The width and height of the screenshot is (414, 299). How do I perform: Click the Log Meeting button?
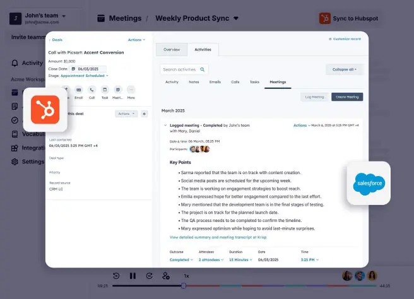(314, 97)
